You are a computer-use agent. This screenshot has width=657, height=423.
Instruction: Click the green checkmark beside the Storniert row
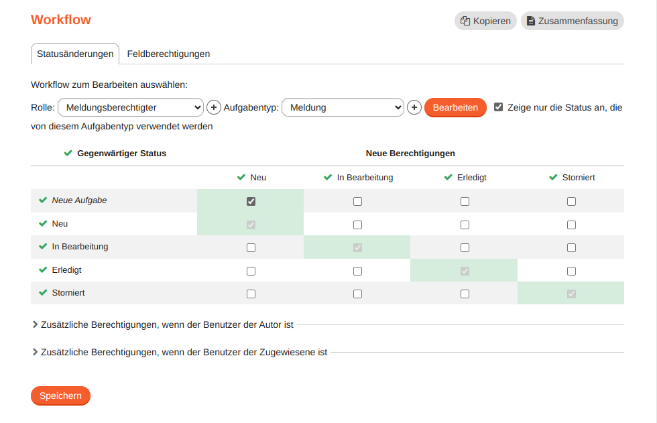[x=42, y=293]
